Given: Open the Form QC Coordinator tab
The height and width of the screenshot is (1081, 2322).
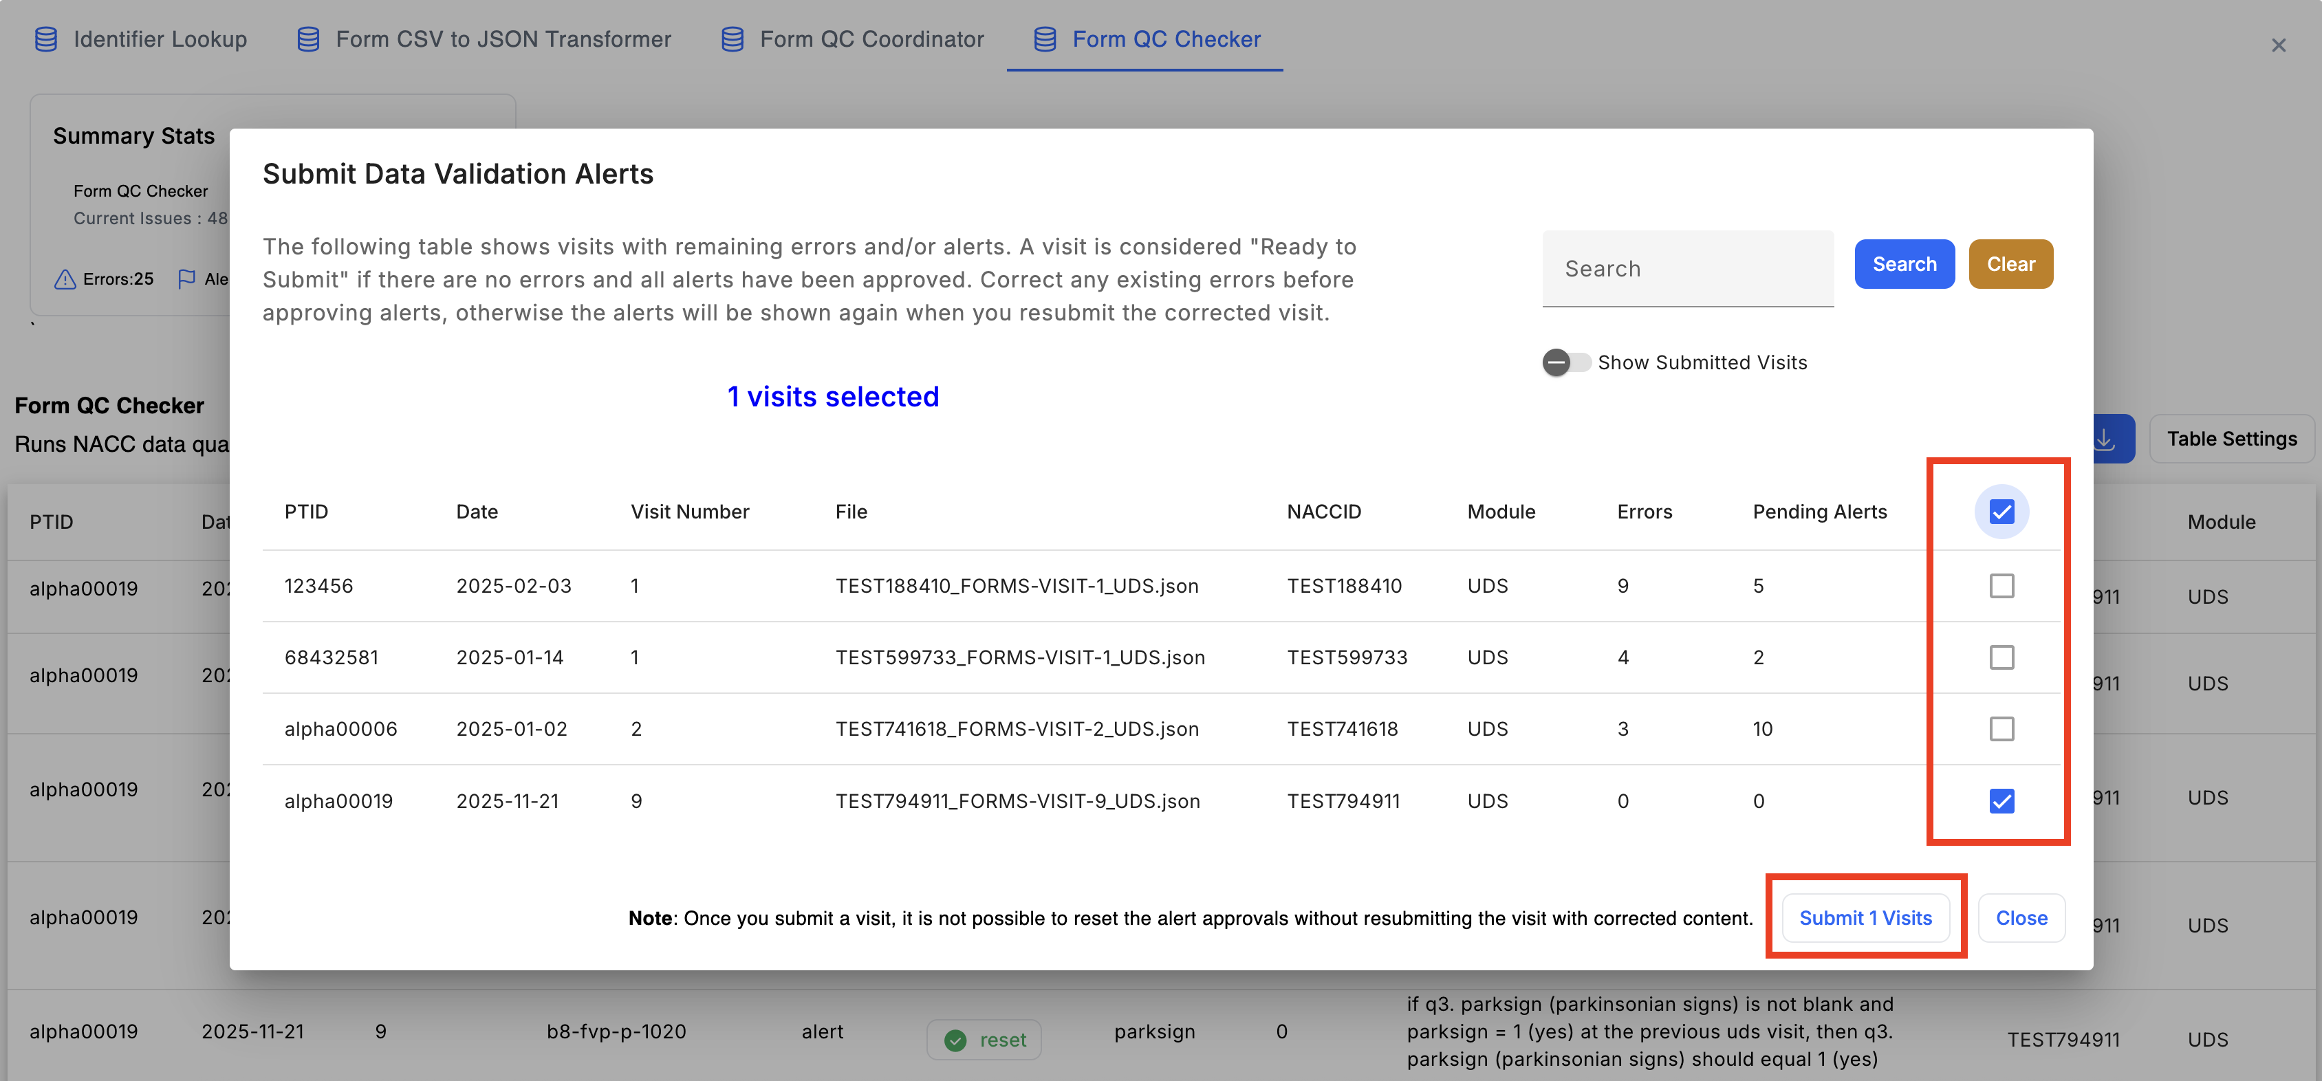Looking at the screenshot, I should pyautogui.click(x=851, y=39).
